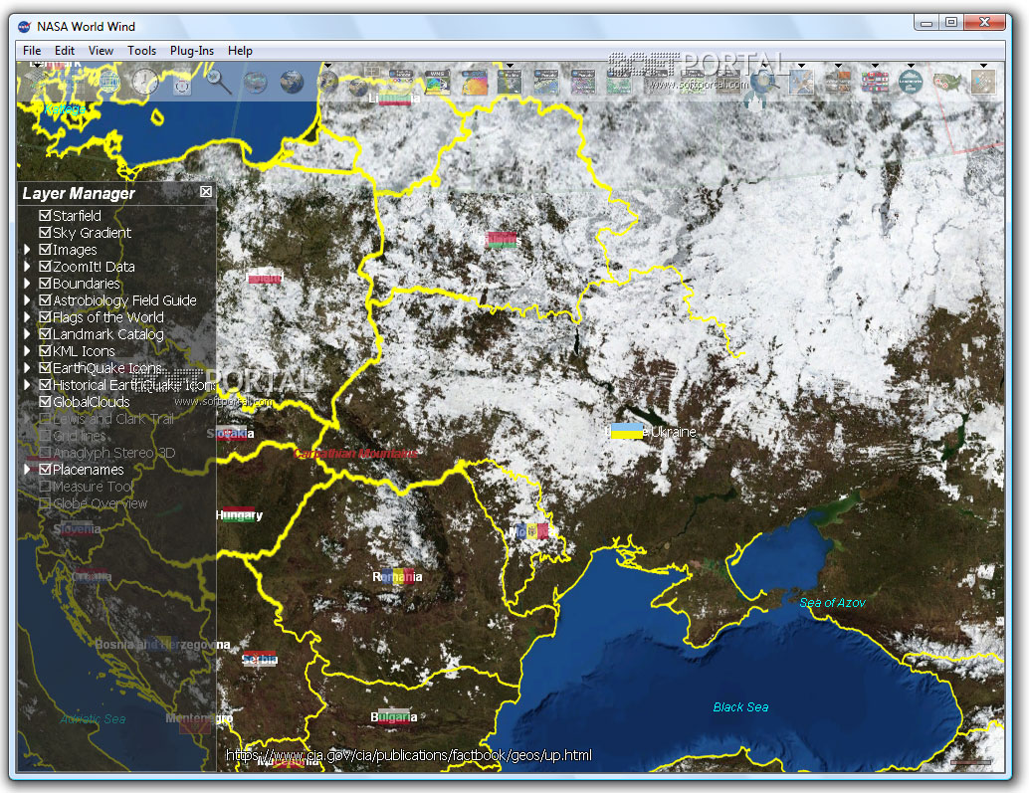Image resolution: width=1029 pixels, height=793 pixels.
Task: Expand the Flags of the World node
Action: coord(27,316)
